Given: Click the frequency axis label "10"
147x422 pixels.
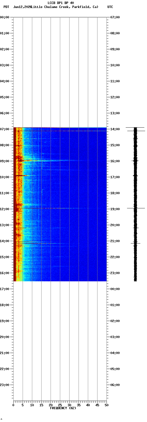Looking at the screenshot, I should 32,405.
